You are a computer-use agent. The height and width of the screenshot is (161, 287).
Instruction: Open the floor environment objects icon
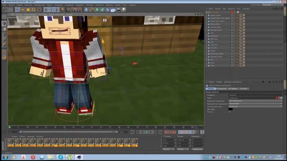click(x=113, y=9)
